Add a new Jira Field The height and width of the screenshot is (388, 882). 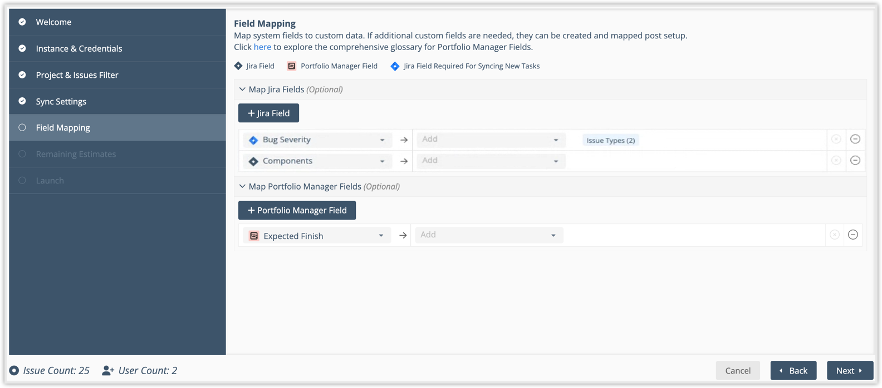(x=268, y=113)
